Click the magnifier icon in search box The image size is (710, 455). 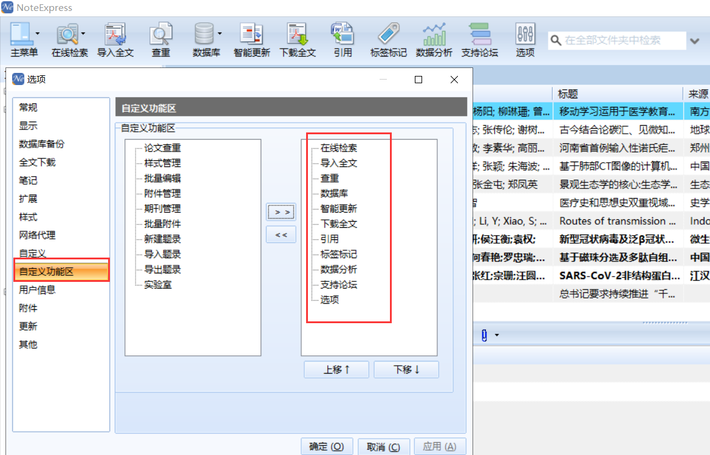coord(556,41)
